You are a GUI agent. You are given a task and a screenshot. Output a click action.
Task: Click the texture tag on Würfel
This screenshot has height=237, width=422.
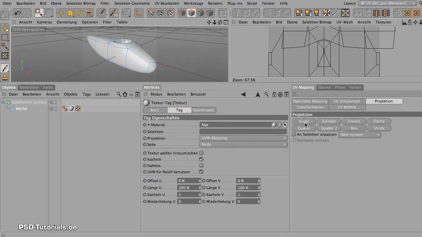(x=71, y=109)
